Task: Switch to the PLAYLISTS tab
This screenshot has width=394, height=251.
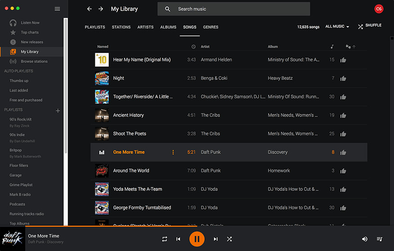Action: [x=95, y=27]
